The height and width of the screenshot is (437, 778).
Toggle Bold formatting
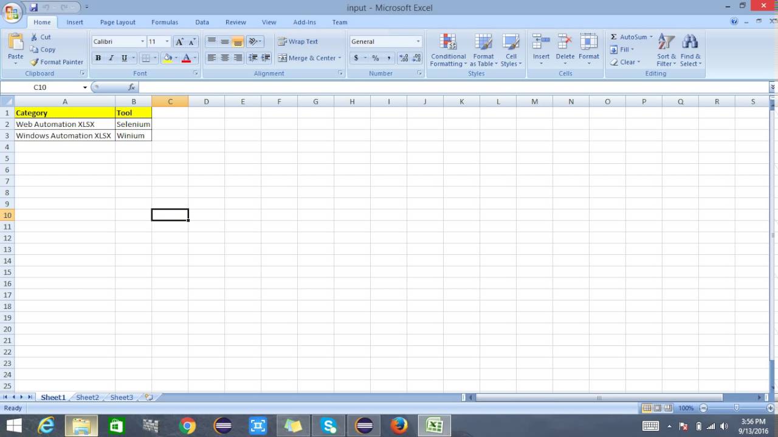pyautogui.click(x=98, y=58)
